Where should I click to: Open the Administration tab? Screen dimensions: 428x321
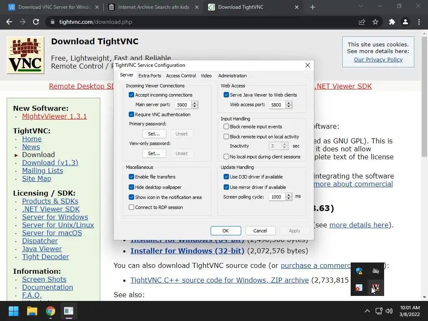pyautogui.click(x=232, y=76)
